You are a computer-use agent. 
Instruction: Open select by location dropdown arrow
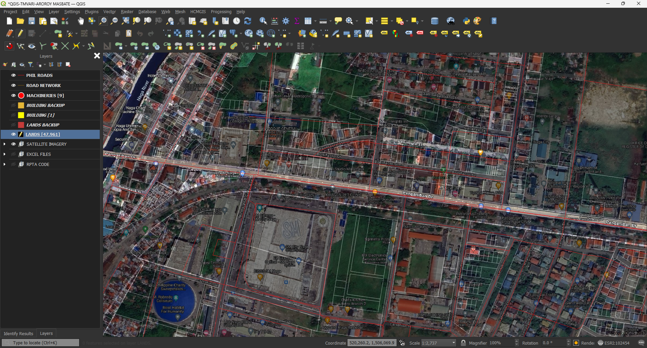point(422,21)
